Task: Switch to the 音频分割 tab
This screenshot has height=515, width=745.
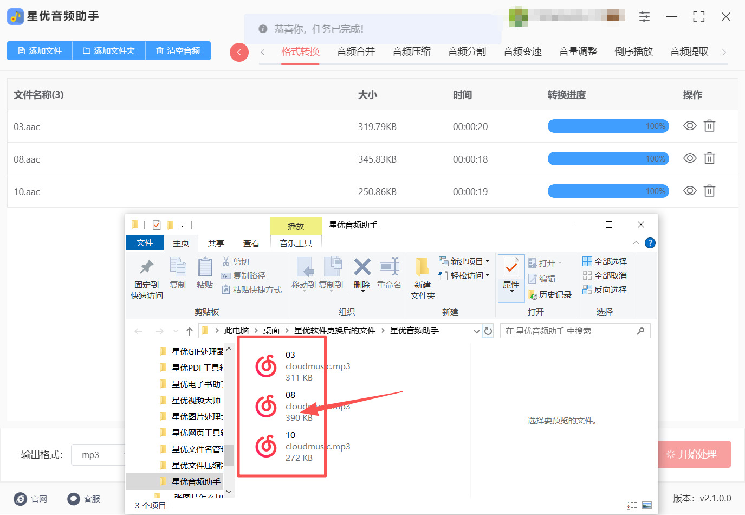Action: click(467, 51)
